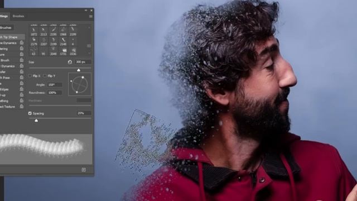The height and width of the screenshot is (201, 357).
Task: Restore the brush to original size
Action: (70, 62)
